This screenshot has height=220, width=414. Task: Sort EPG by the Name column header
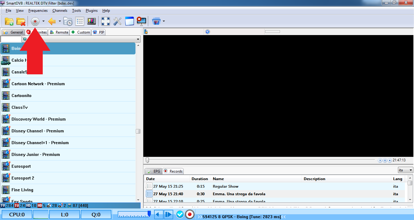[256, 179]
